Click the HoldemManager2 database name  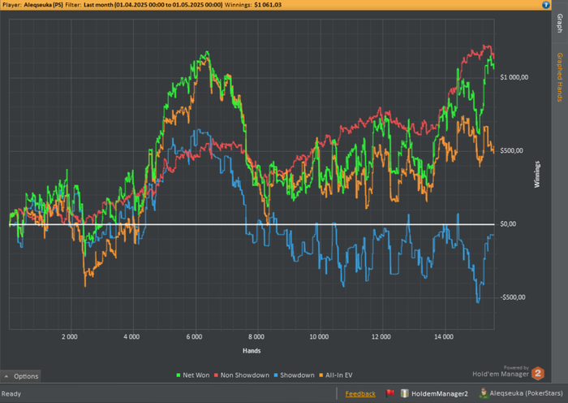pyautogui.click(x=440, y=393)
